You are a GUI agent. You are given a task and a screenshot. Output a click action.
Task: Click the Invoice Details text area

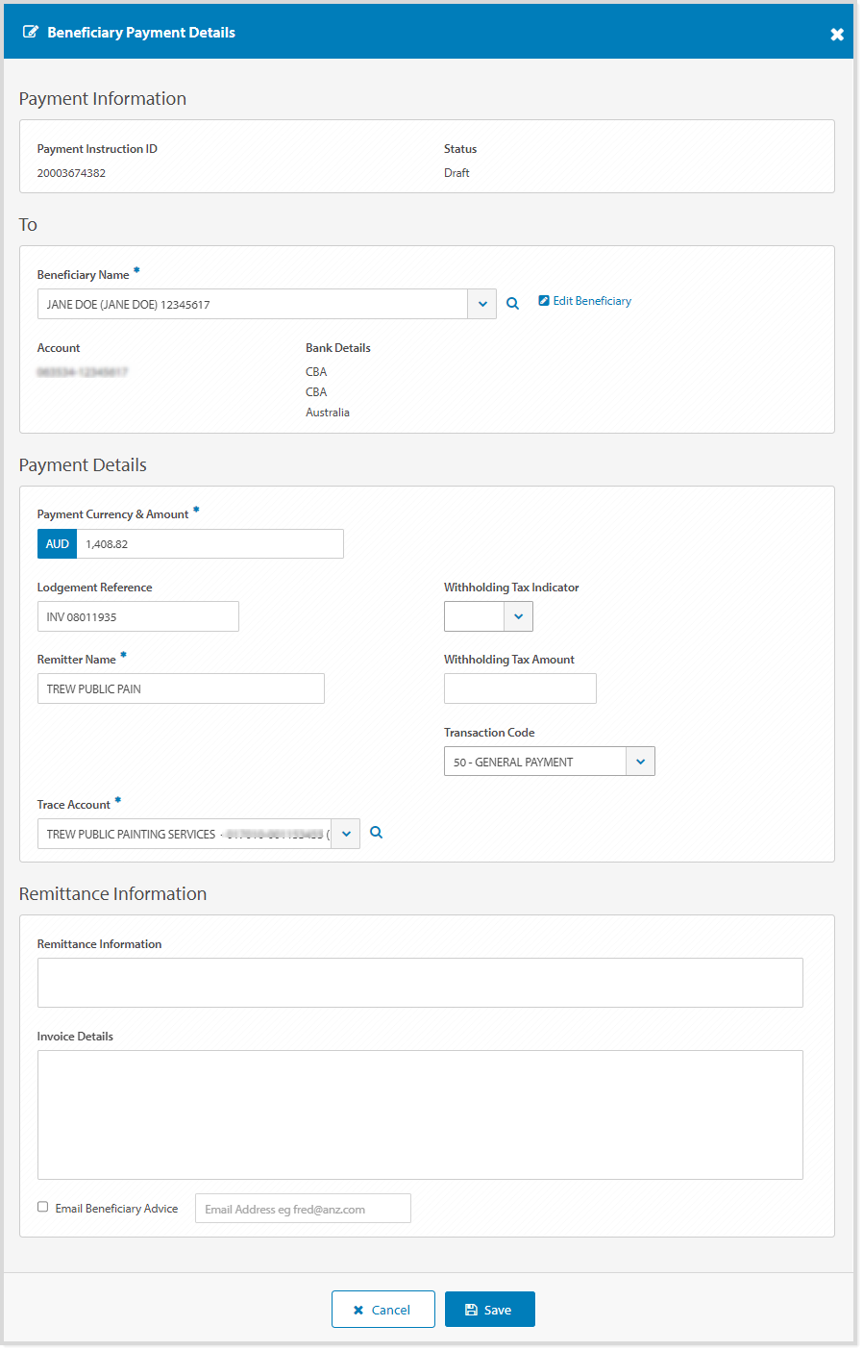(420, 1113)
